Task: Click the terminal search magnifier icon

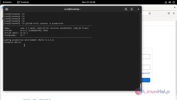Action: tap(126, 9)
